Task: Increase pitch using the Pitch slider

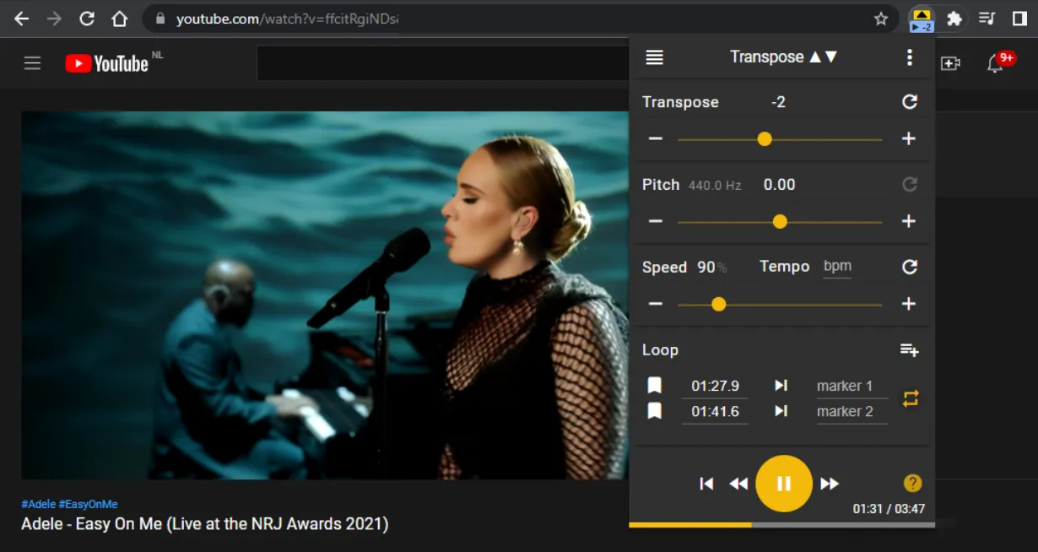Action: 780,221
